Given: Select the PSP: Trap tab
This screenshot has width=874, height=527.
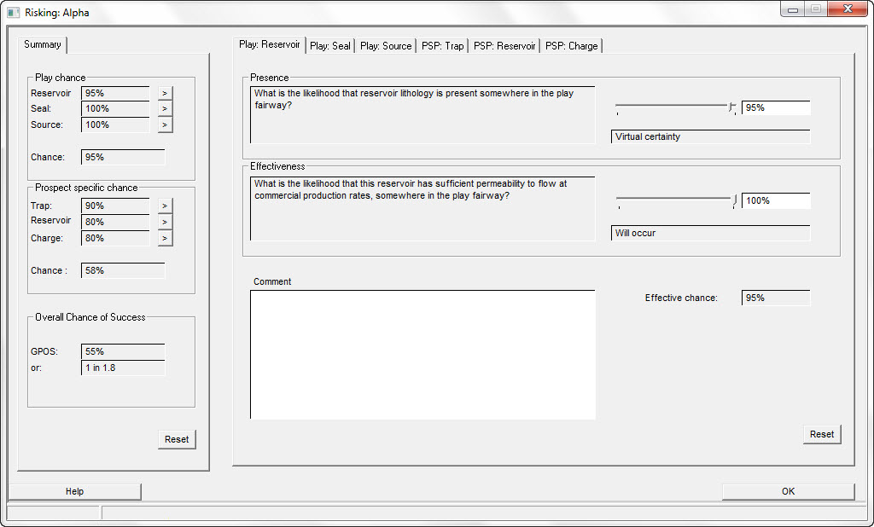Looking at the screenshot, I should pos(442,46).
